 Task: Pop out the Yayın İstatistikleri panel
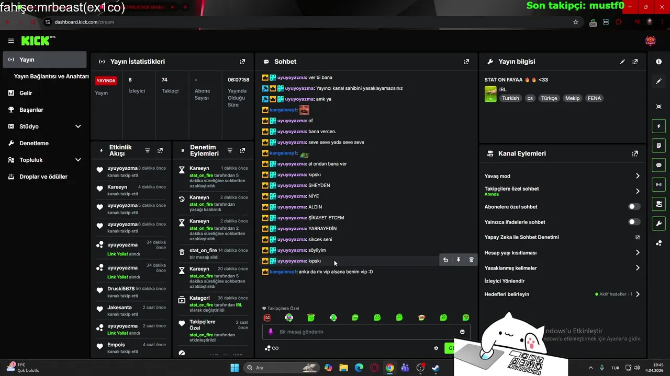(242, 62)
